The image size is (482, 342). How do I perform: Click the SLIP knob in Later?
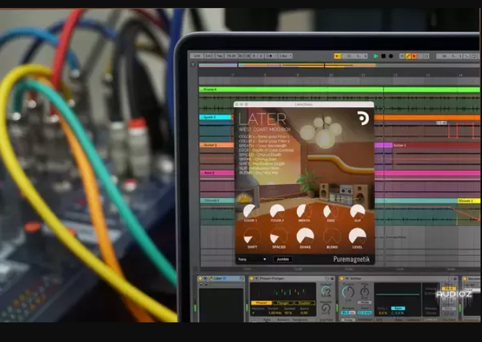coord(357,211)
